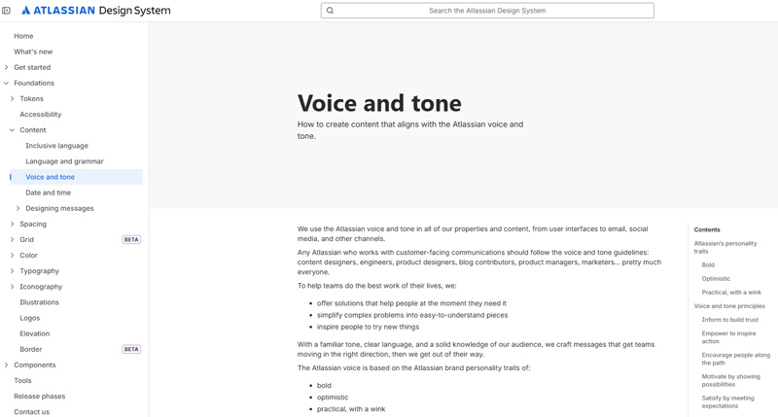Viewport: 778px width, 417px height.
Task: Click the BETA badge next to Border
Action: coord(131,349)
